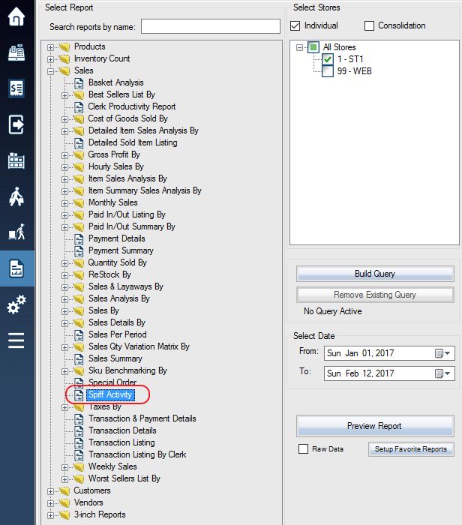Viewport: 462px width, 525px height.
Task: Expand the 3-inch Reports node
Action: click(x=50, y=515)
